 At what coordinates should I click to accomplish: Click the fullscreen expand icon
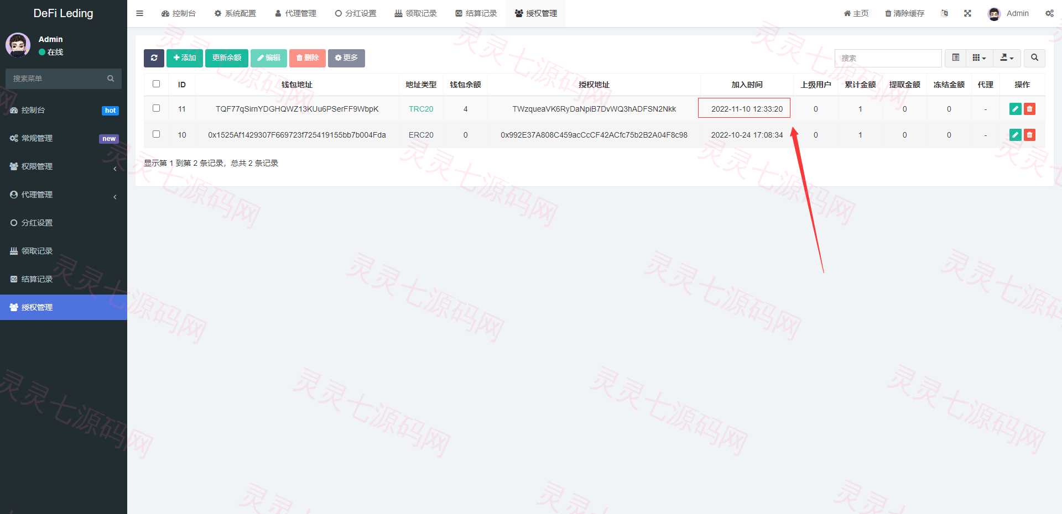coord(967,13)
